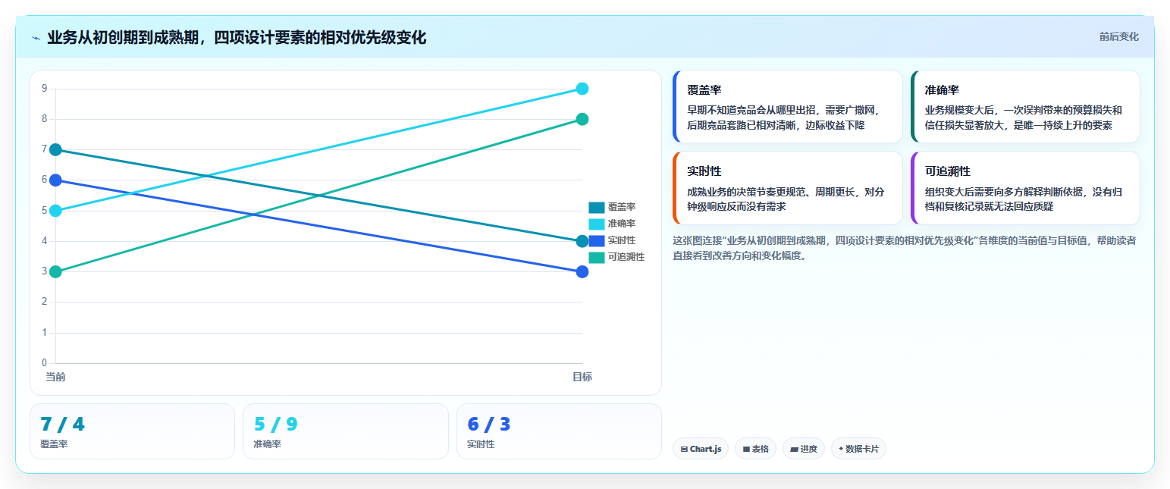Click the y-axis tick label 9
The image size is (1170, 489).
[x=45, y=89]
